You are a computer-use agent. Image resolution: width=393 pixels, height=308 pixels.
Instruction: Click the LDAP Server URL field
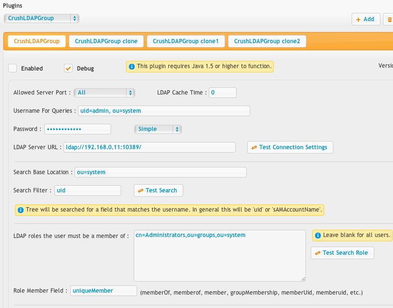pos(150,147)
